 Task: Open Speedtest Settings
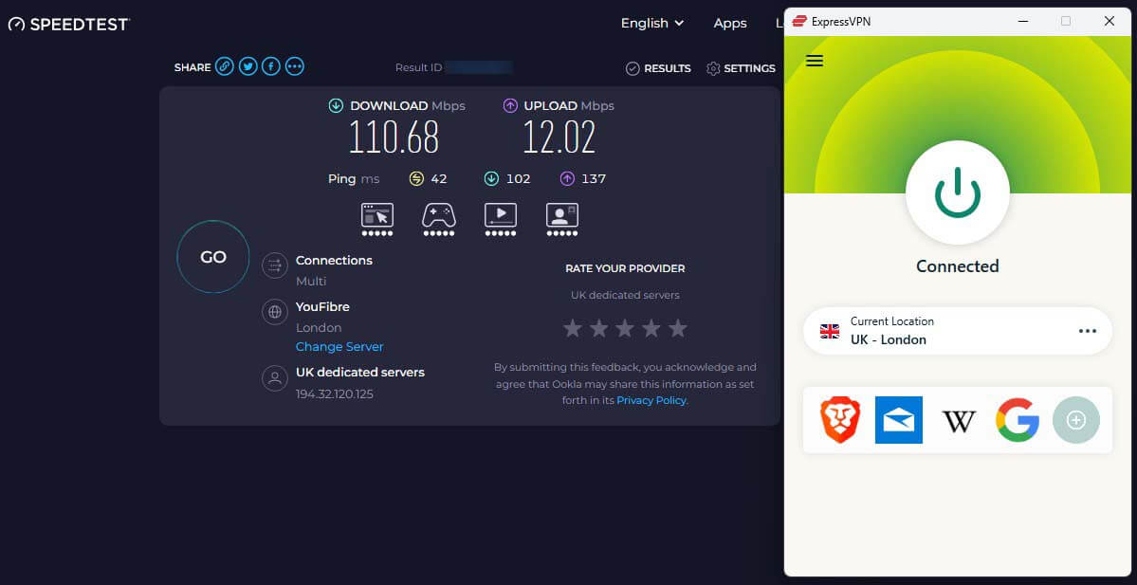tap(741, 68)
